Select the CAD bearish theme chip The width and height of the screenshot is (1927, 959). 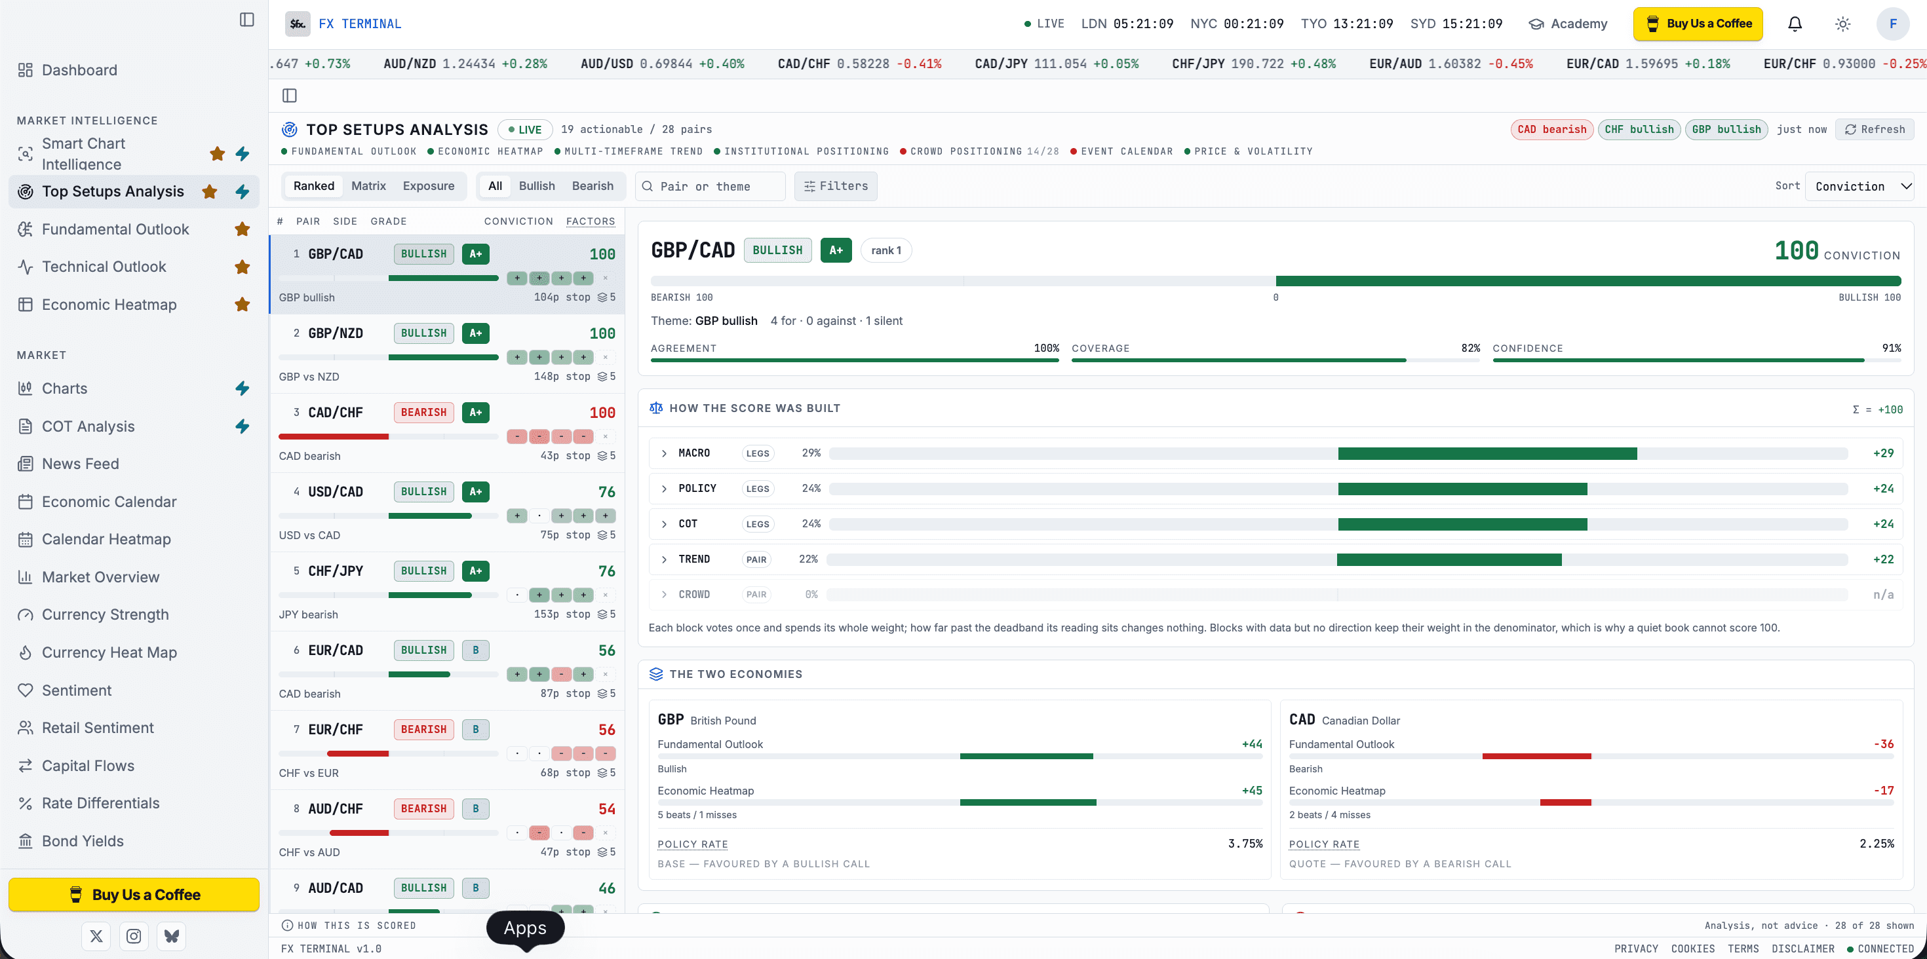tap(1551, 129)
